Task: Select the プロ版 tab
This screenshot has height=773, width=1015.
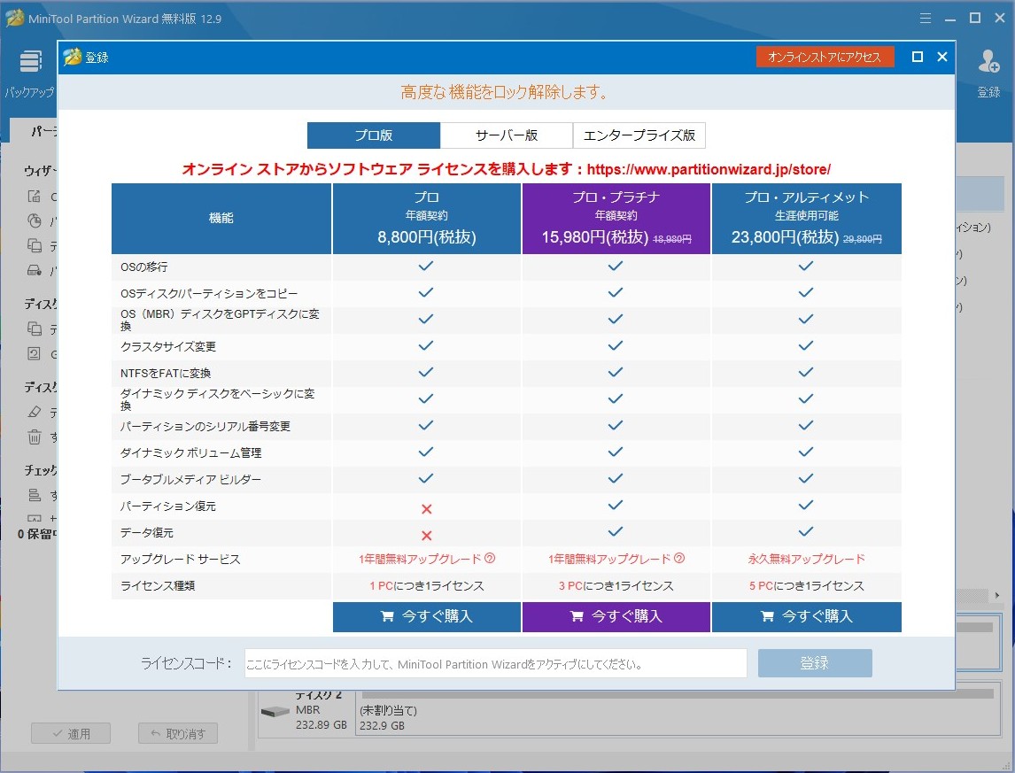Action: (x=374, y=135)
